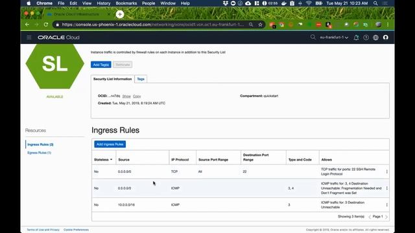Click the Dropbox icon in the menu bar
This screenshot has height=233, width=415.
click(226, 3)
